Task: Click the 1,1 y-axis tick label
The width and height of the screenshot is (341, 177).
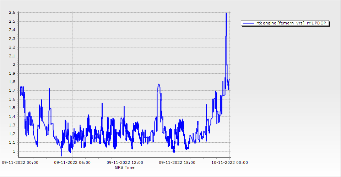Action: (x=12, y=143)
